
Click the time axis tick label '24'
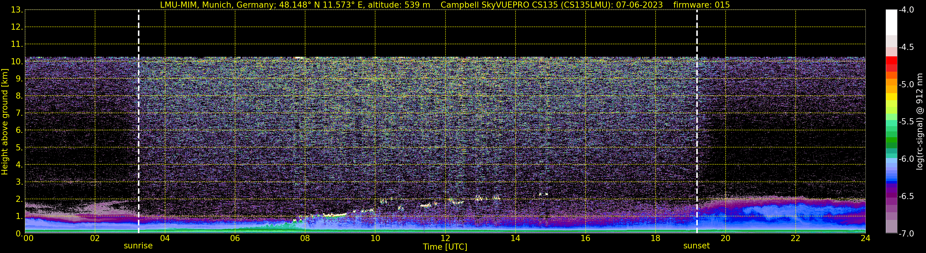865,238
